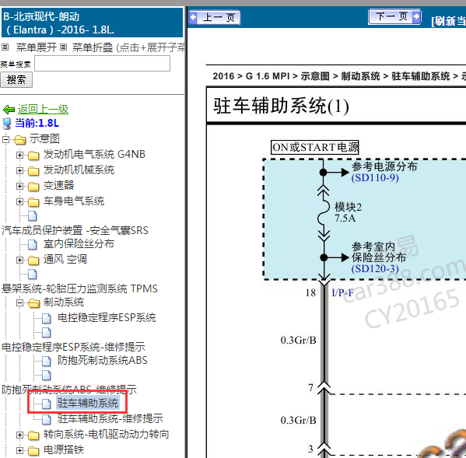Open 电控稳定程序ESP系统 tree item
Viewport: 466px width, 458px height.
tap(107, 317)
